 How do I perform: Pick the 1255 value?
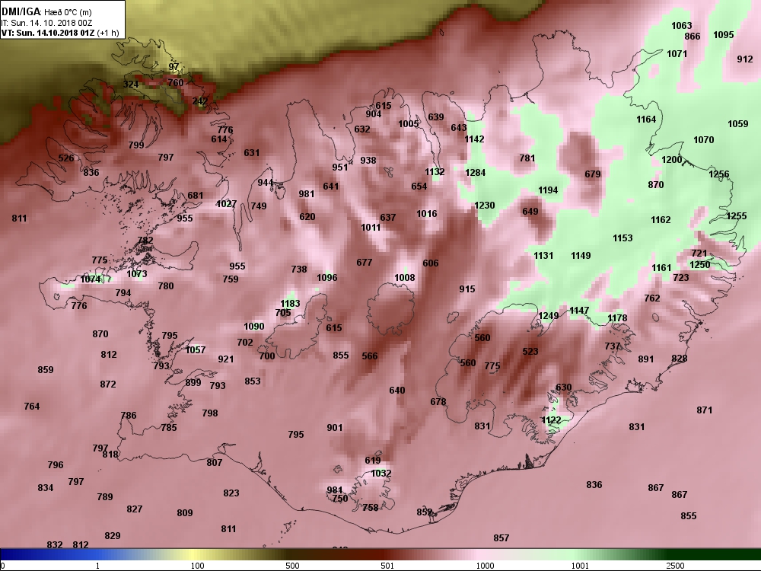point(736,216)
